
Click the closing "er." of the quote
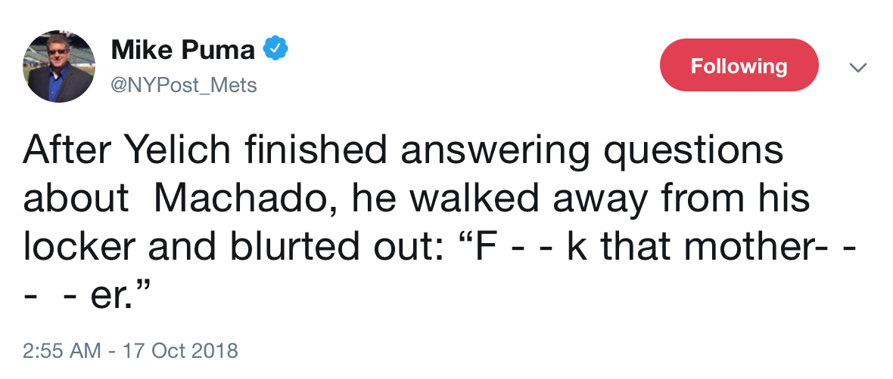(x=113, y=293)
